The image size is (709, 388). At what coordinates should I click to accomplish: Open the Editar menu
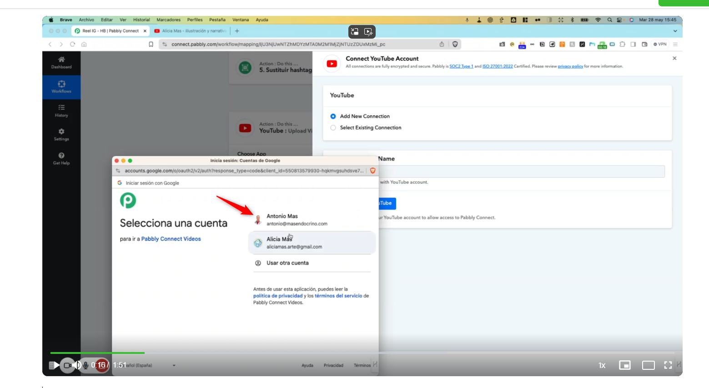click(107, 20)
